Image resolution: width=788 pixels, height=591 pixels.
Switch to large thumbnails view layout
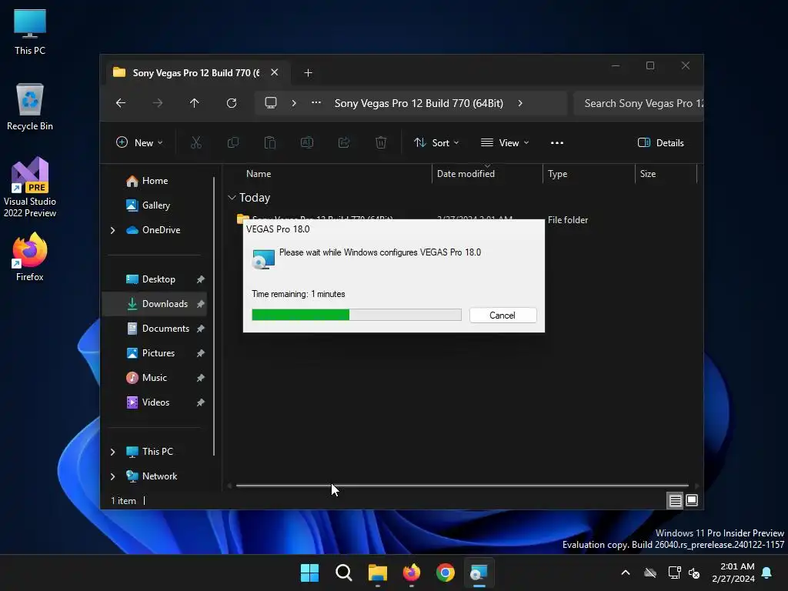692,500
